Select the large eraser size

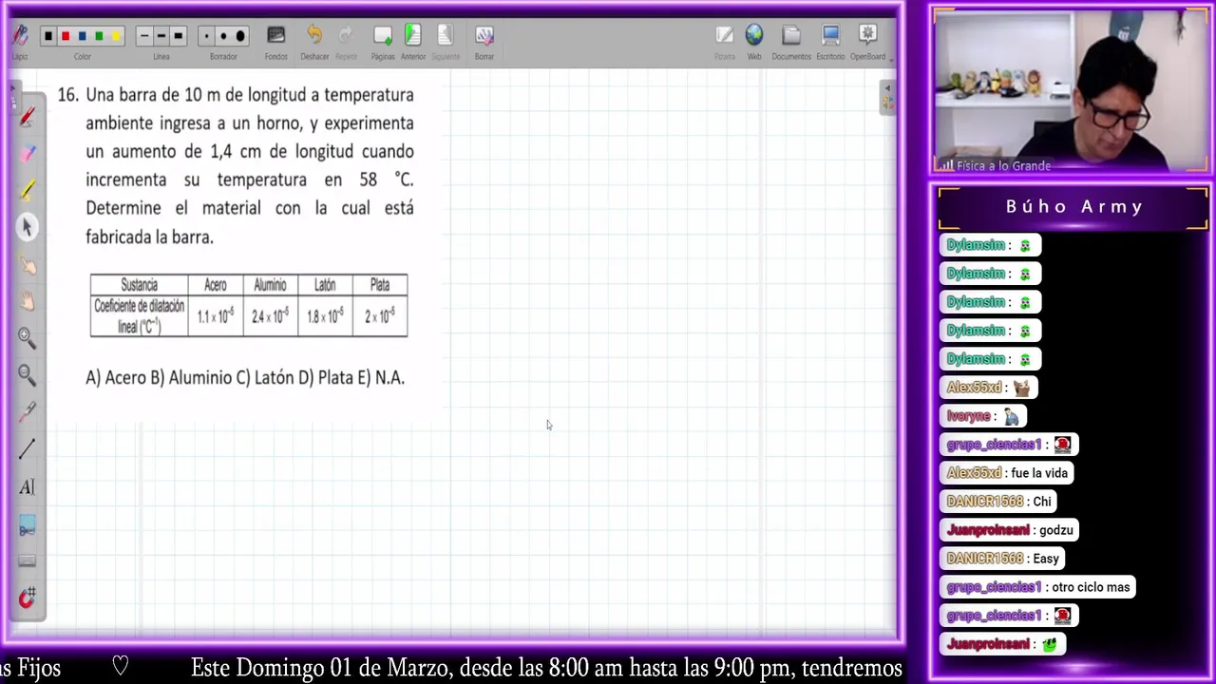point(240,36)
